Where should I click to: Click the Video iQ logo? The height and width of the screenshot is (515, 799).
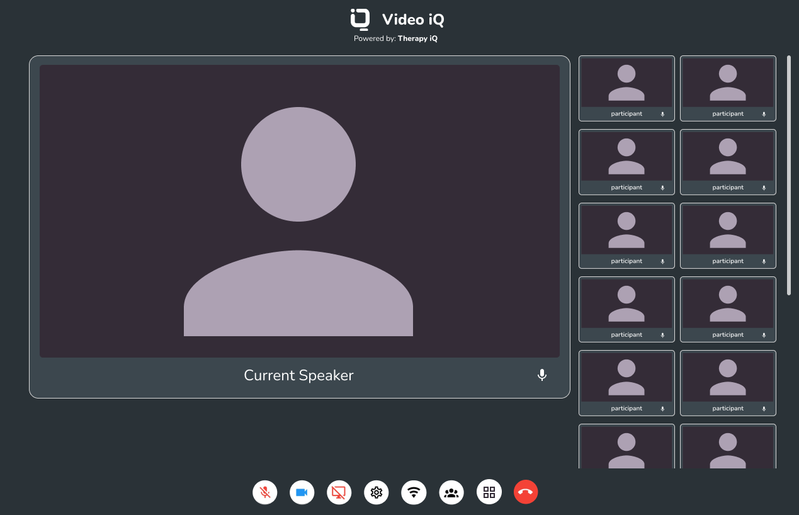(359, 20)
